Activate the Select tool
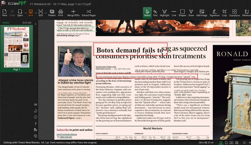 point(147,13)
